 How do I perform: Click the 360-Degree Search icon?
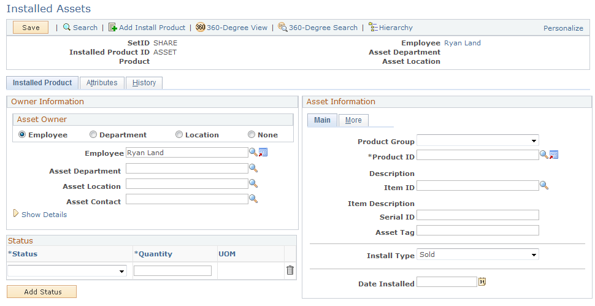click(x=282, y=27)
